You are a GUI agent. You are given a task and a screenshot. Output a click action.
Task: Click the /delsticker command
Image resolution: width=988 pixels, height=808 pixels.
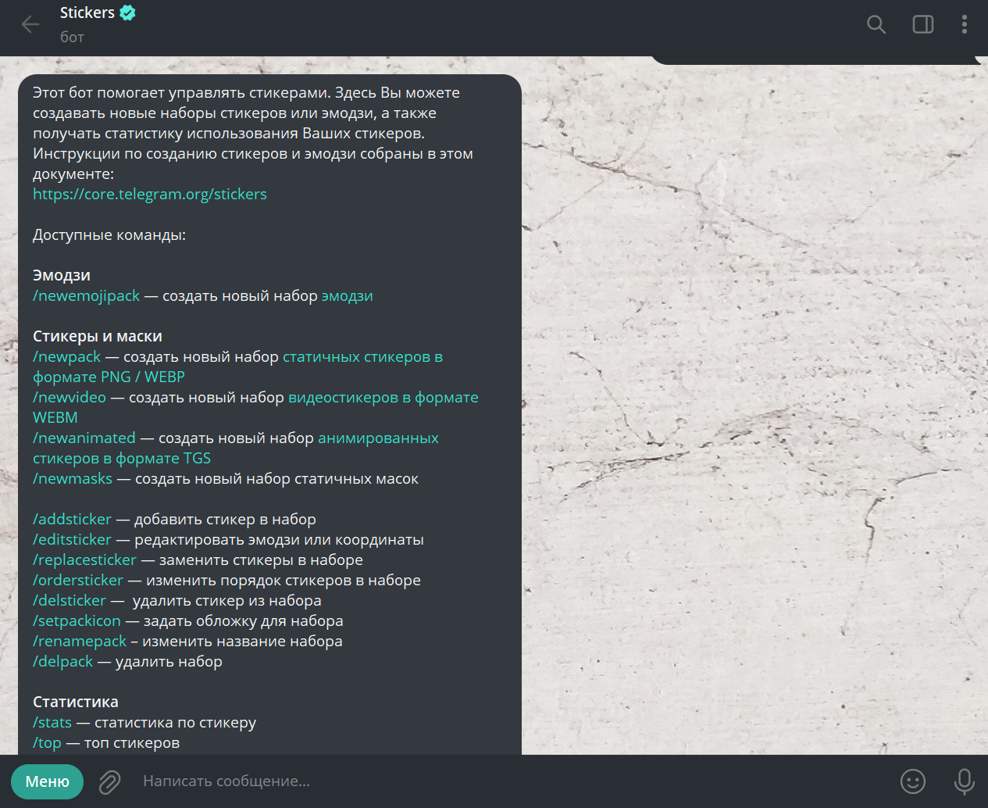(x=70, y=600)
